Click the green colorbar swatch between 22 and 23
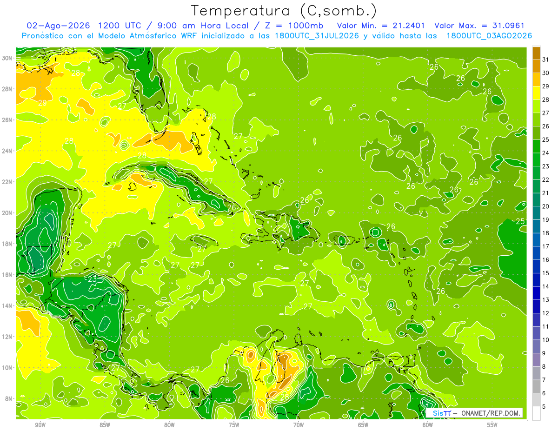Image resolution: width=558 pixels, height=431 pixels. pyautogui.click(x=536, y=172)
